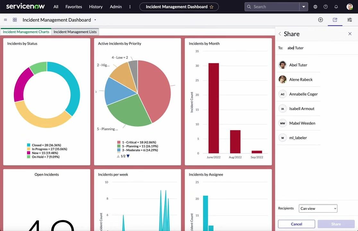Add a widget with the plus circle icon
Viewport: 358px width, 231px height.
point(320,20)
